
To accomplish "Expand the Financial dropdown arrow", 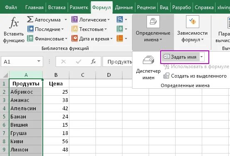I will tap(66, 39).
